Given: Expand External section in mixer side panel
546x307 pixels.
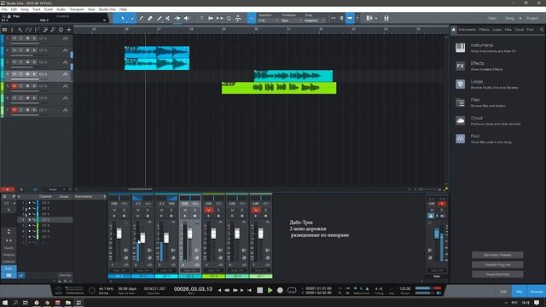Looking at the screenshot, I should pyautogui.click(x=9, y=262).
